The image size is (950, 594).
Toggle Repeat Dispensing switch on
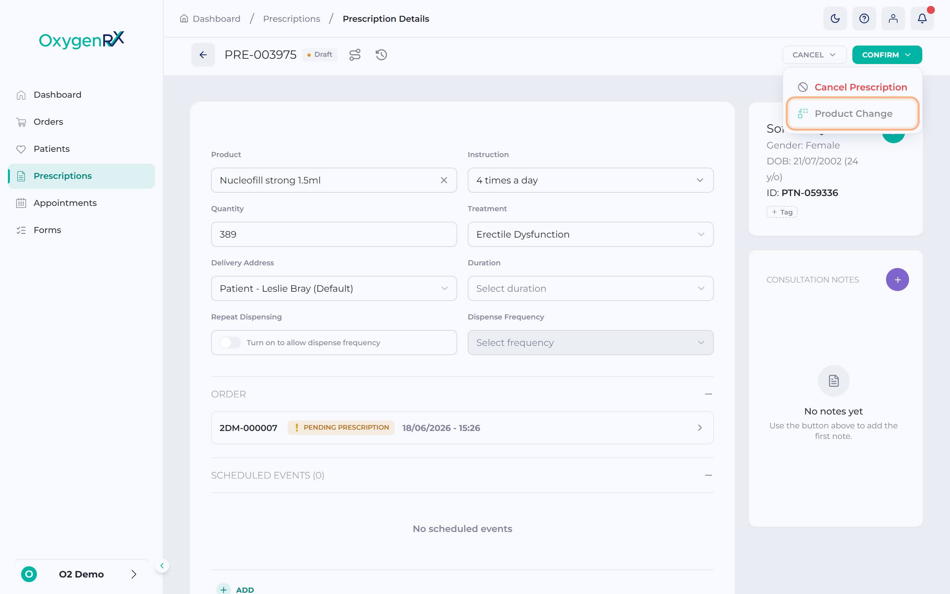pyautogui.click(x=230, y=343)
